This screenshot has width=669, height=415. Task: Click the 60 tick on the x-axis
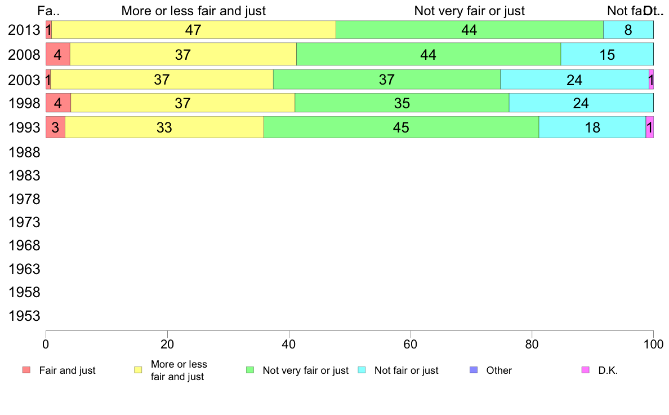[411, 344]
